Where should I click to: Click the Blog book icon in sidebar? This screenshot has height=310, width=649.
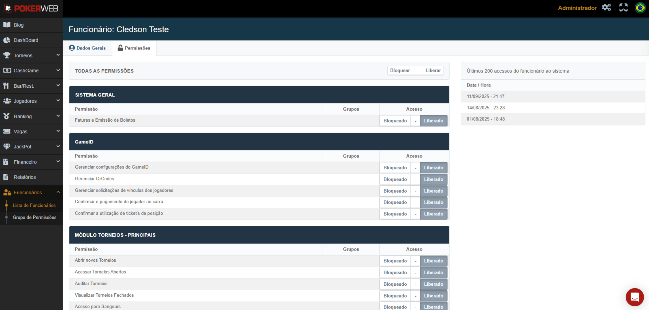pyautogui.click(x=7, y=25)
